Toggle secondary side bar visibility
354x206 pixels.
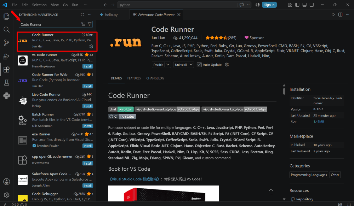312,5
